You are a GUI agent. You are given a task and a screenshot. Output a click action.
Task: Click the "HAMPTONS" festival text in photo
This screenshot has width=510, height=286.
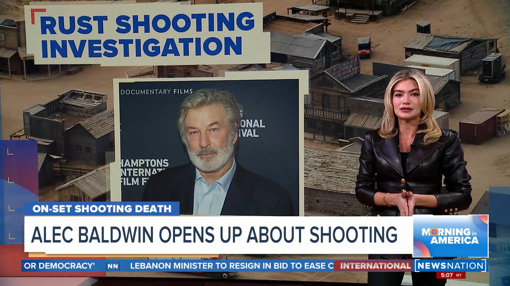144,163
